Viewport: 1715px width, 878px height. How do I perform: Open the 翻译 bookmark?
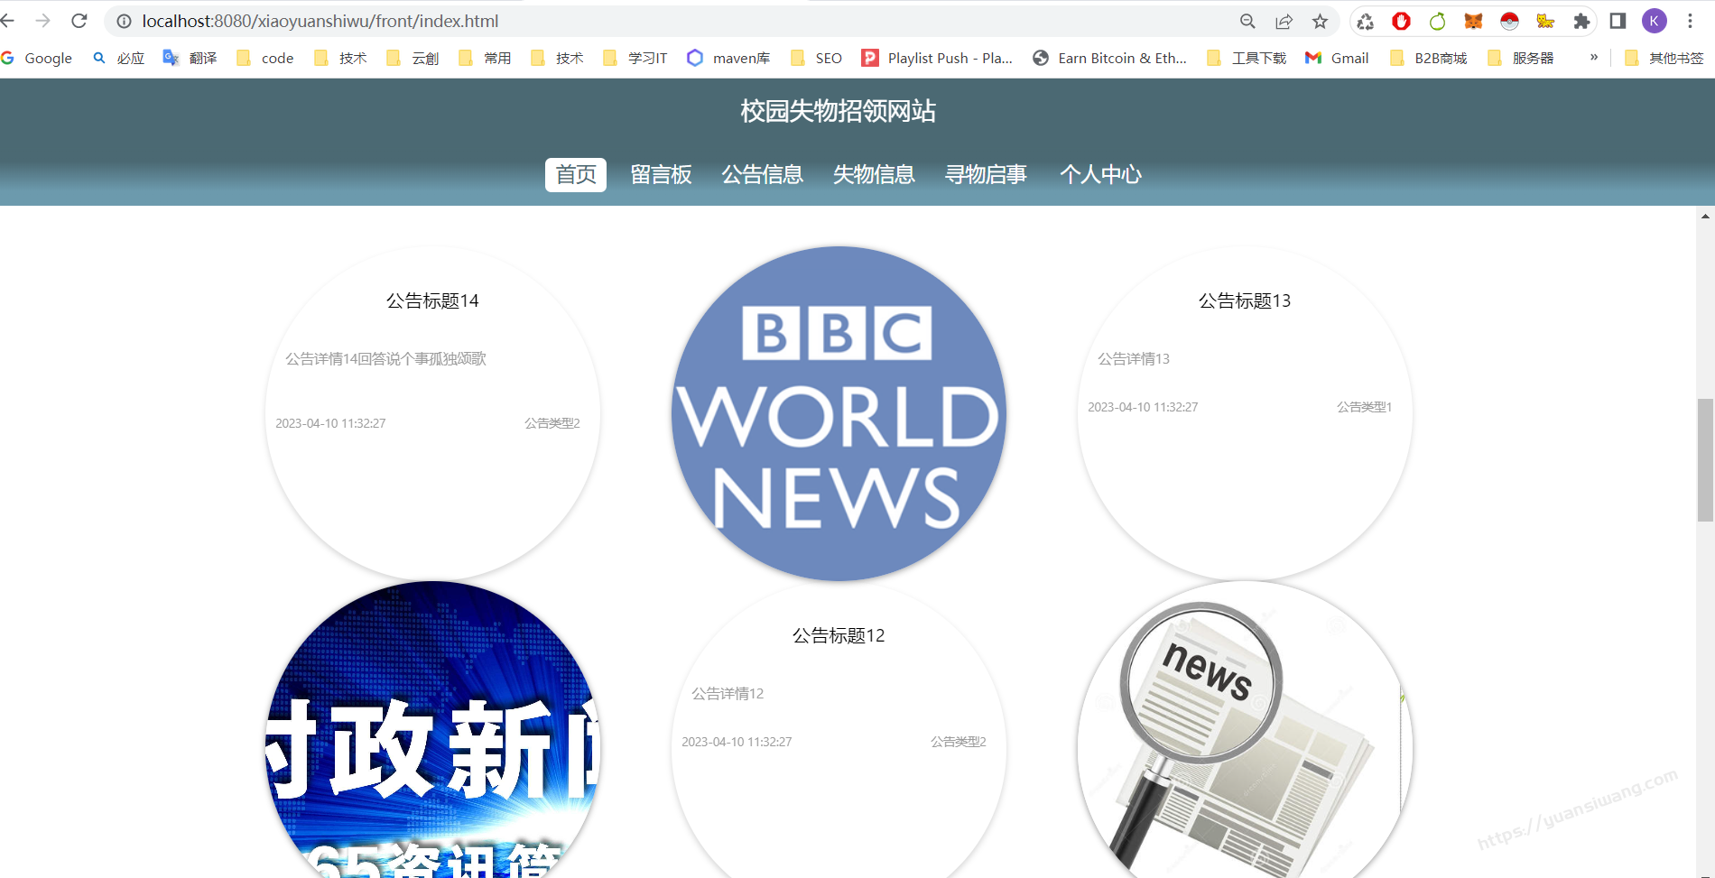point(190,58)
